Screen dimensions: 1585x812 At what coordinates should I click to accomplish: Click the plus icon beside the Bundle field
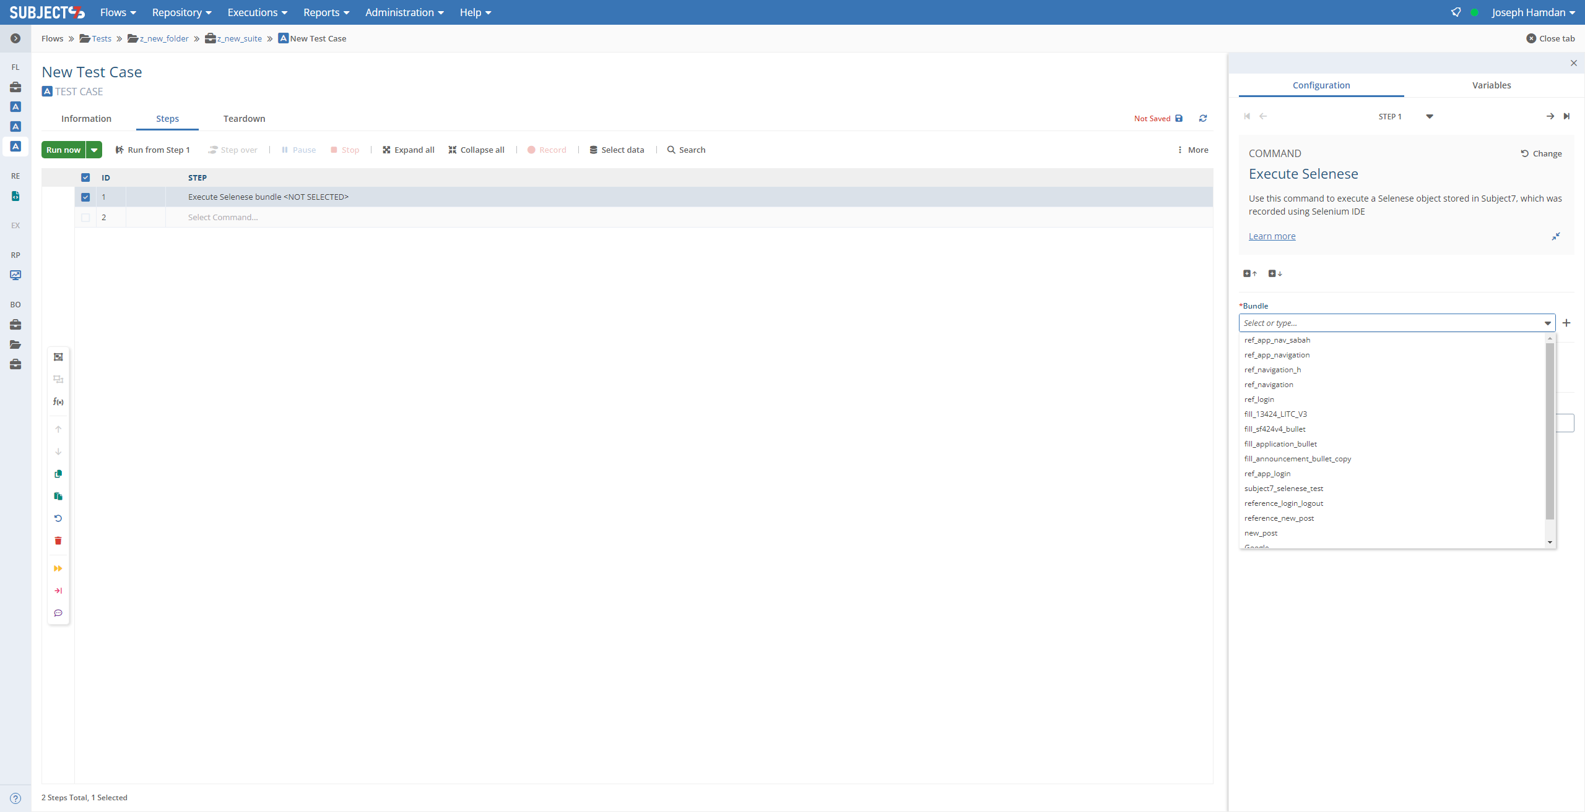1566,323
